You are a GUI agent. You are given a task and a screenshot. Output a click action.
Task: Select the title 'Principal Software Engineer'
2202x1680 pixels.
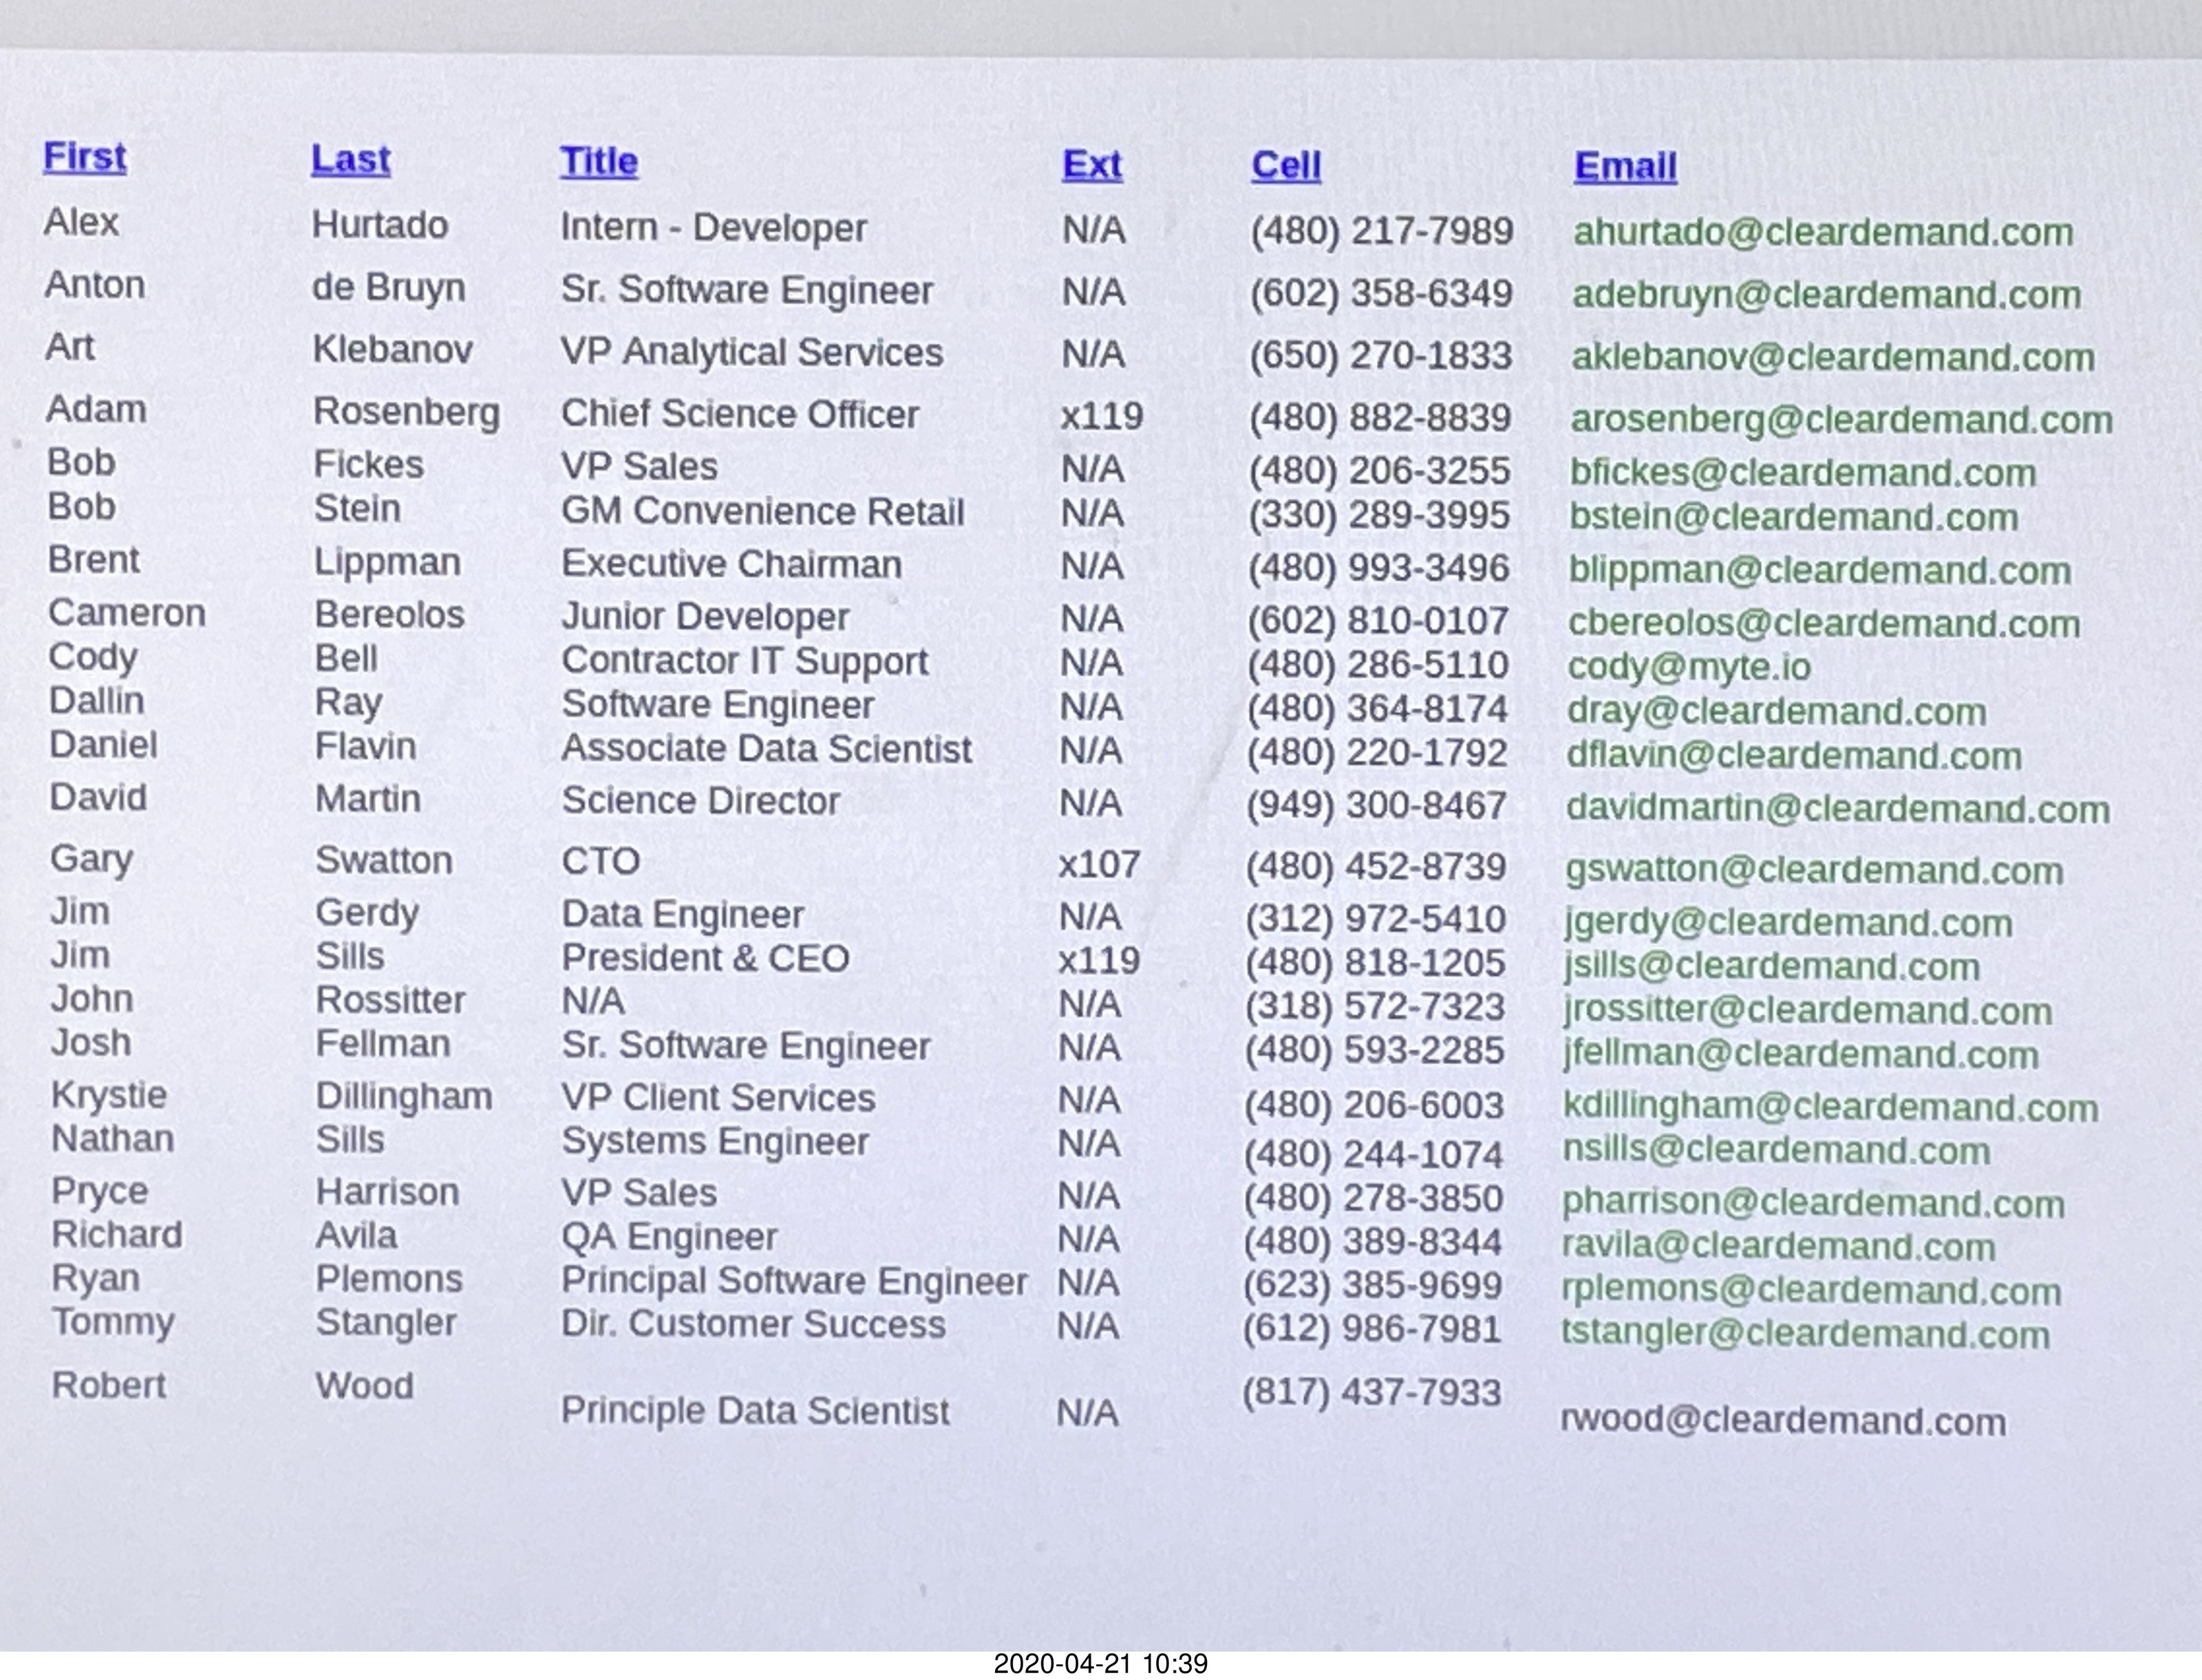(795, 1281)
